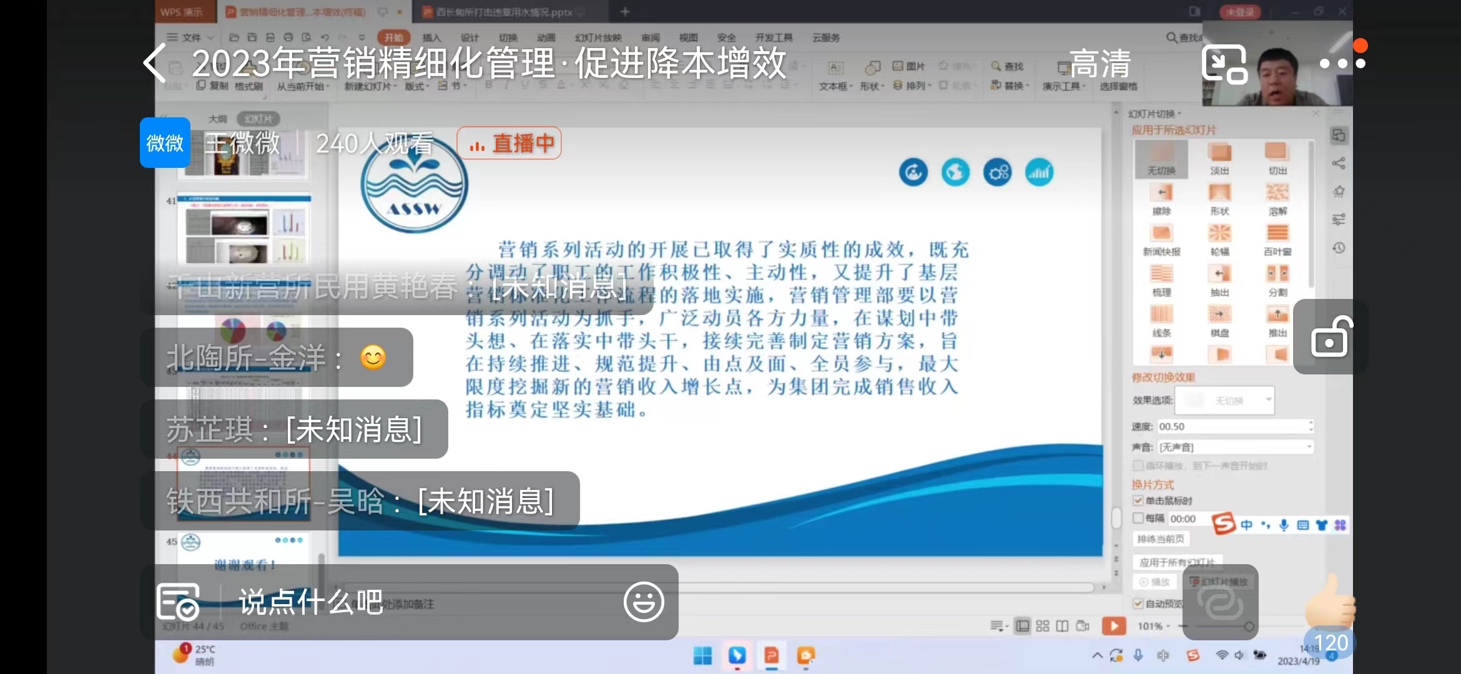
Task: Click the zoom slider handle
Action: tap(1249, 626)
